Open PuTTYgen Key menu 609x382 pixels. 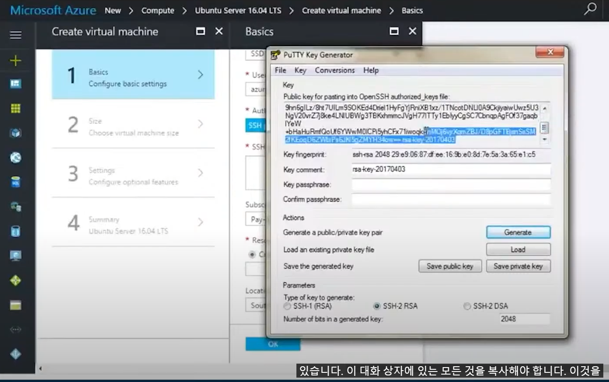coord(300,70)
